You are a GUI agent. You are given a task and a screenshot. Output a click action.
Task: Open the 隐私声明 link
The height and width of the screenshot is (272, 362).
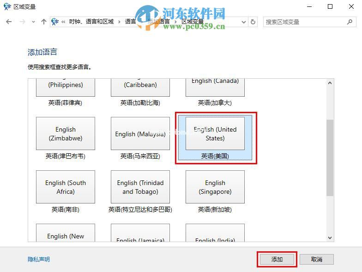pyautogui.click(x=39, y=260)
